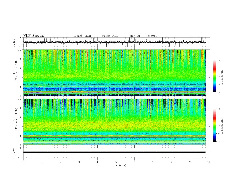This screenshot has height=182, width=235.
Task: Click the ch.1 color bar "log(PSD)(V²/Hz)" label
Action: click(x=222, y=78)
